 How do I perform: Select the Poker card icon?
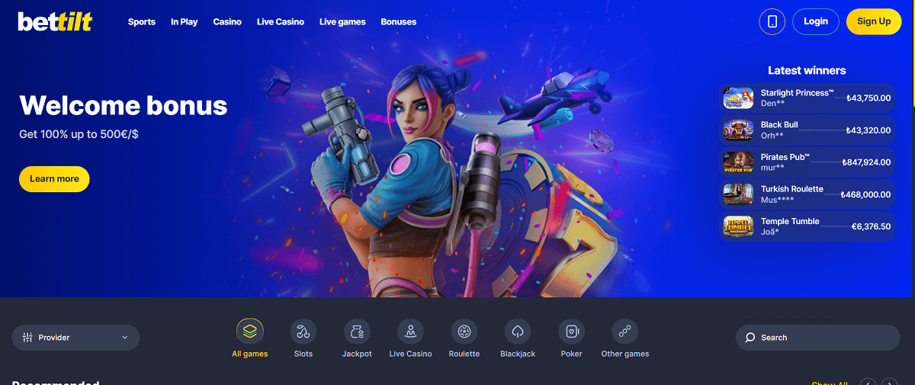[571, 332]
